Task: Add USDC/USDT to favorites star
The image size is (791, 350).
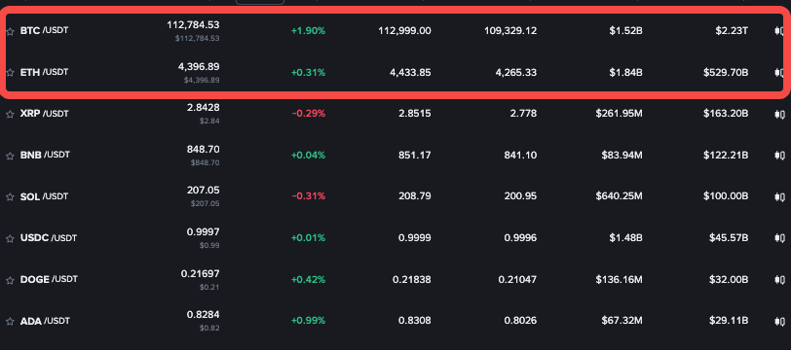Action: (x=10, y=238)
